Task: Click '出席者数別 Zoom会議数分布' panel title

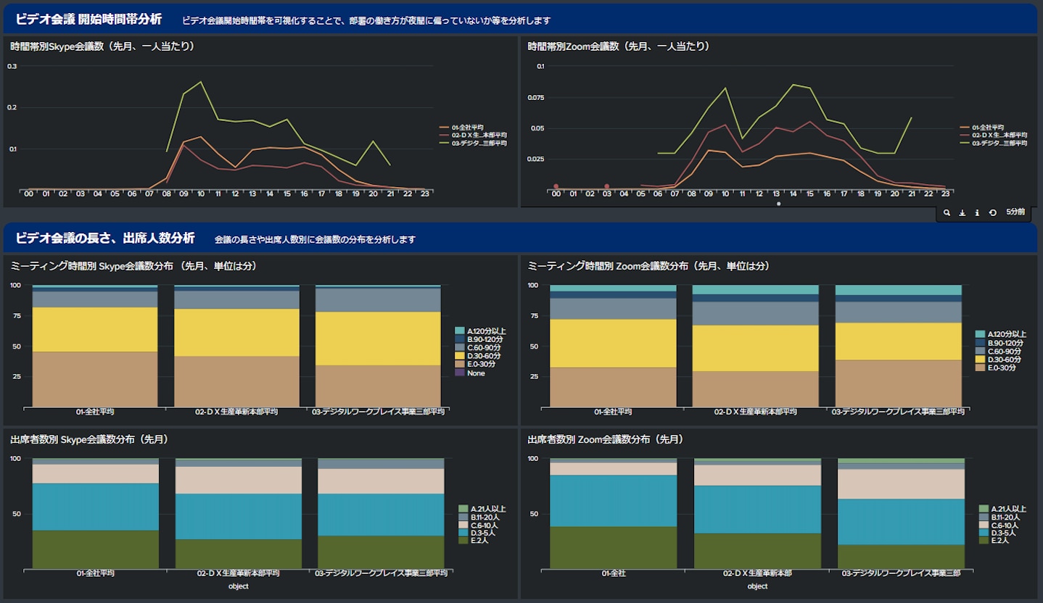Action: (x=606, y=439)
